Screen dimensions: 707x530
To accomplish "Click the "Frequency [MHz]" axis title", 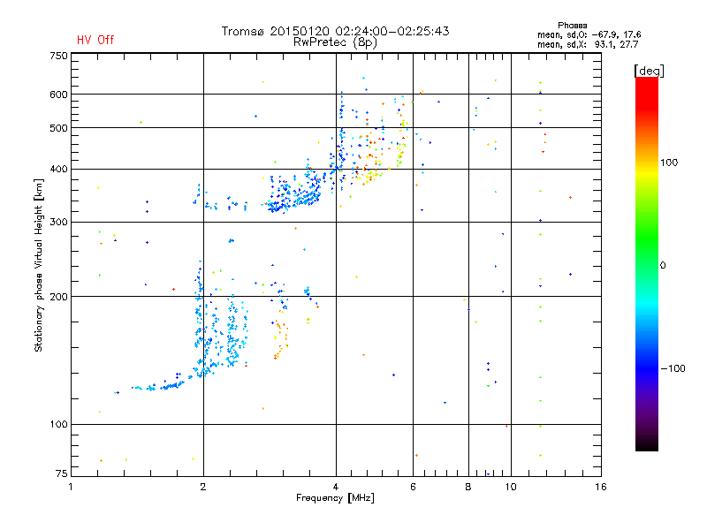I will (x=335, y=498).
